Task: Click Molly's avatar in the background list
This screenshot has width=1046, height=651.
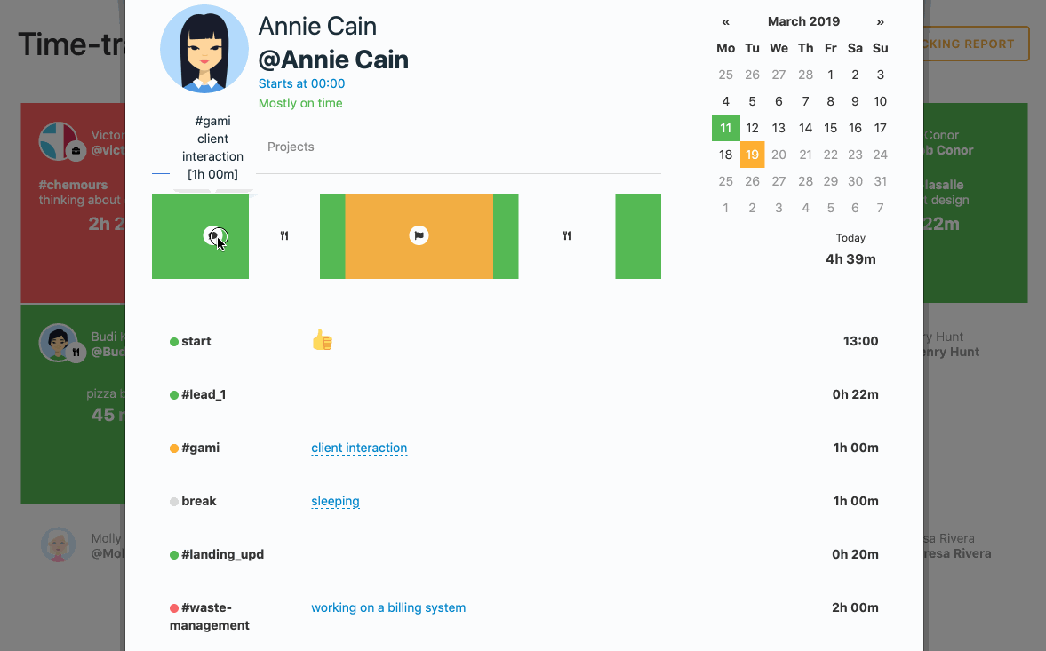Action: coord(59,544)
